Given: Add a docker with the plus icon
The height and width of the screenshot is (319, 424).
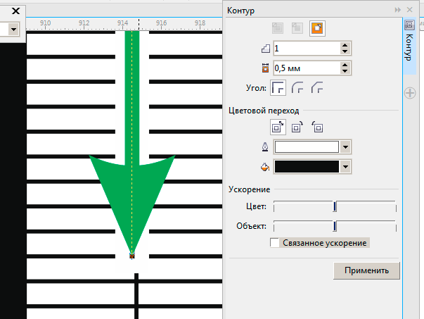Looking at the screenshot, I should (x=410, y=93).
